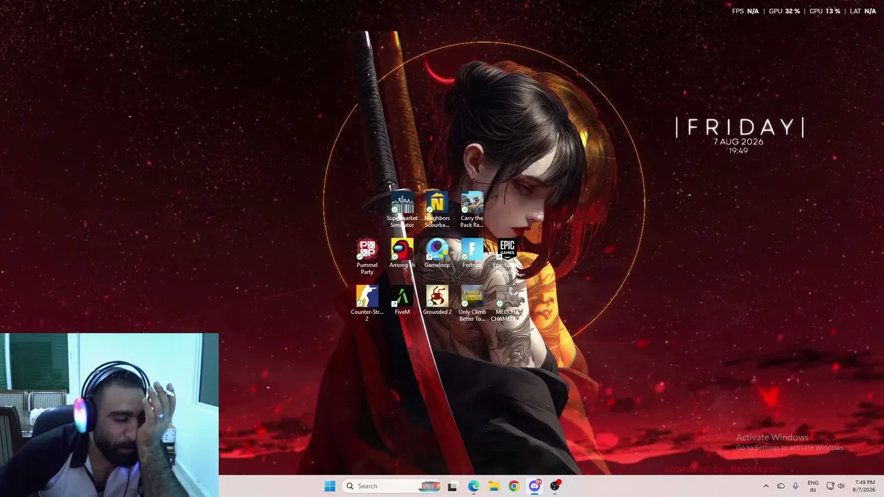Launch Neighbors Suburban game shortcut

pyautogui.click(x=437, y=210)
